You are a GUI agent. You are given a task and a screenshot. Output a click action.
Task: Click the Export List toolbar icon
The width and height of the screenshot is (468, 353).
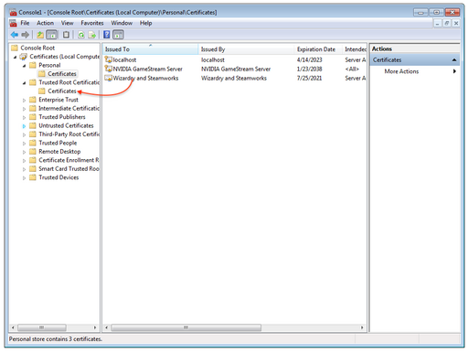(92, 35)
